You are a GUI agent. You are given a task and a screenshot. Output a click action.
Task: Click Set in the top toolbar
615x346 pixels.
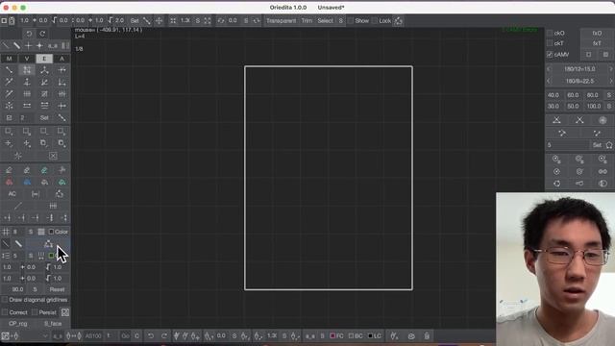[135, 21]
